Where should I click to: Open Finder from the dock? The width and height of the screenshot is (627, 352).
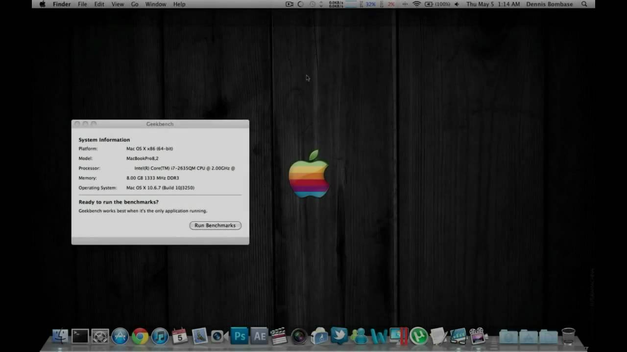pyautogui.click(x=60, y=336)
